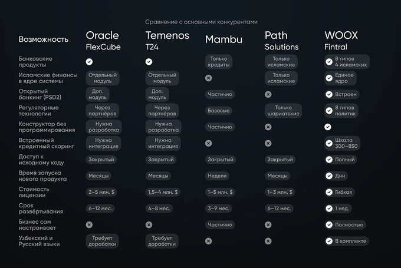Click Mambu's X icon for Встроенный кредитный скоринг
The width and height of the screenshot is (401, 268).
coord(208,143)
